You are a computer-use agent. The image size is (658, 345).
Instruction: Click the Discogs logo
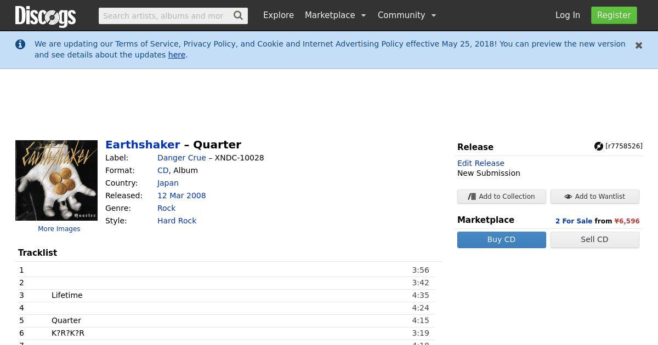[x=46, y=16]
